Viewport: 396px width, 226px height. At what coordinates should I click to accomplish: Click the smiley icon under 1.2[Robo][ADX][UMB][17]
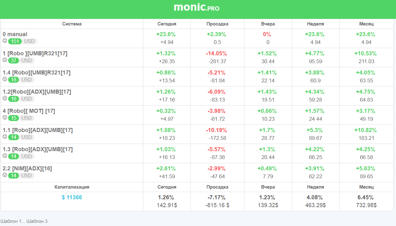5,98
